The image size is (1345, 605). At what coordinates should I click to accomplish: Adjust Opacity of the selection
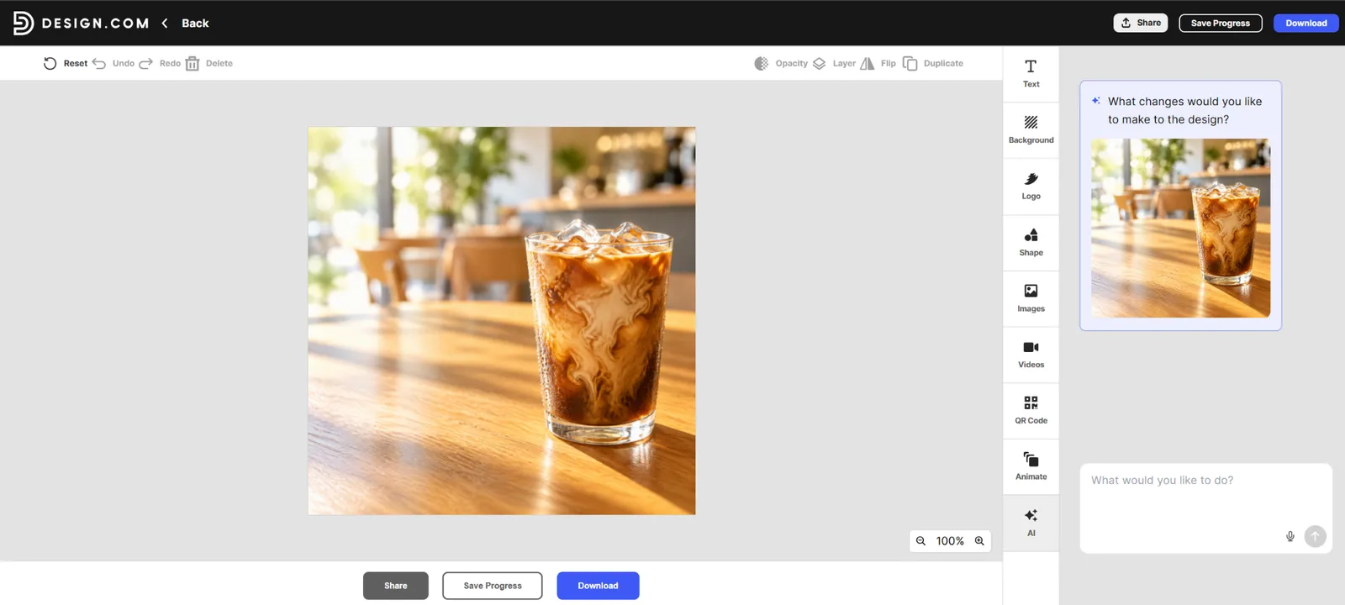click(781, 63)
